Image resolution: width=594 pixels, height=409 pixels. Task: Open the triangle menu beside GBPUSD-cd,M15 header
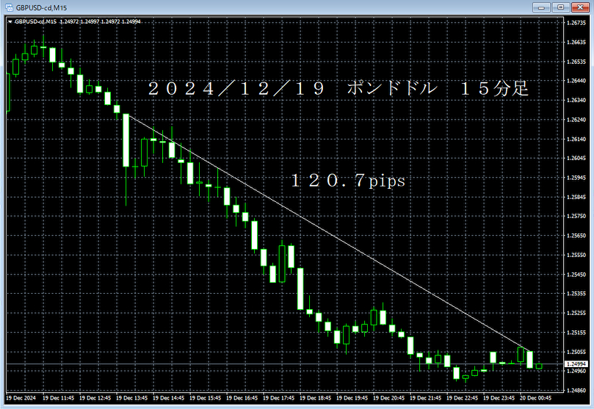pyautogui.click(x=10, y=21)
